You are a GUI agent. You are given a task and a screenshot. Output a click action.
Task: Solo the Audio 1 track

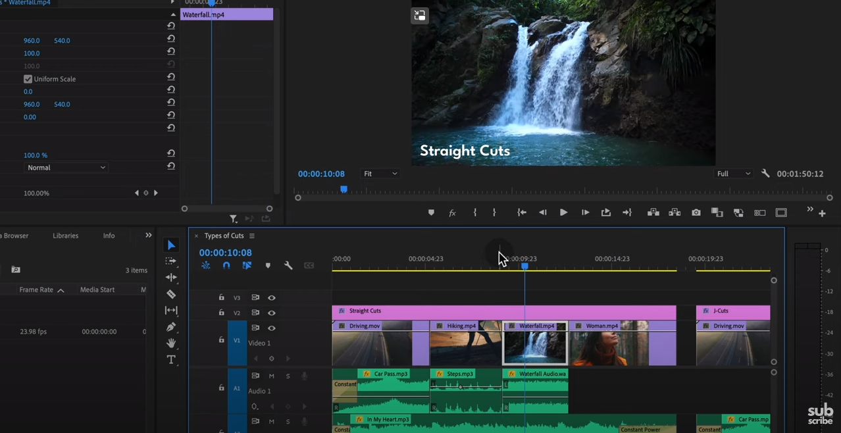(x=288, y=376)
